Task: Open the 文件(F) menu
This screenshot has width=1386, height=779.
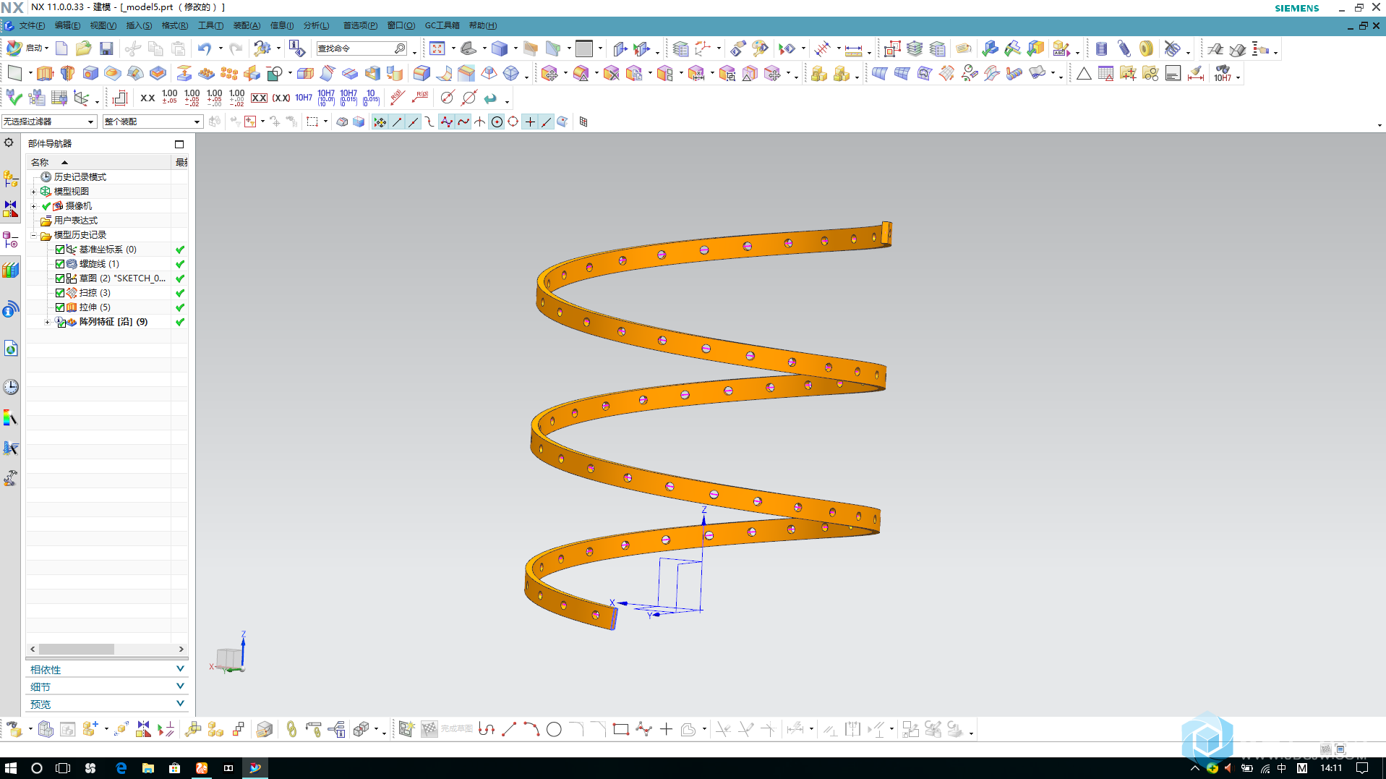Action: 32,25
